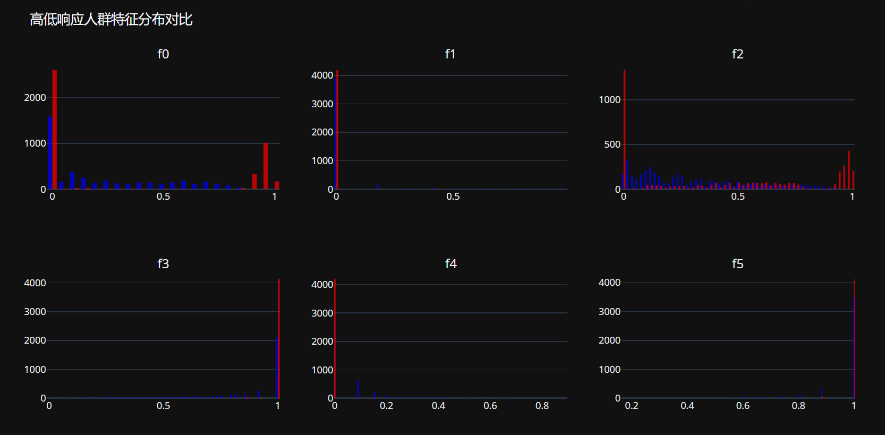The width and height of the screenshot is (885, 435).
Task: Click the 0.6 x-axis label under f4
Action: pyautogui.click(x=490, y=406)
